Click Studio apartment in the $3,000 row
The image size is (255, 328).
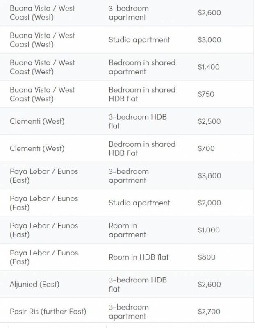pos(139,40)
